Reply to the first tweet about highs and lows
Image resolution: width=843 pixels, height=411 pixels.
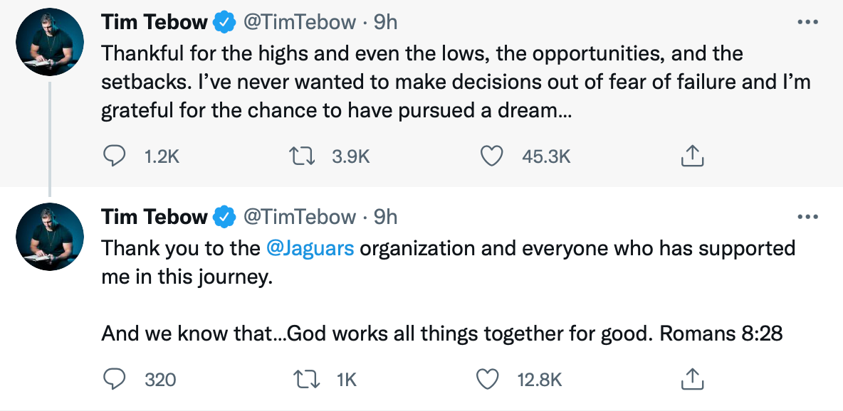point(115,156)
